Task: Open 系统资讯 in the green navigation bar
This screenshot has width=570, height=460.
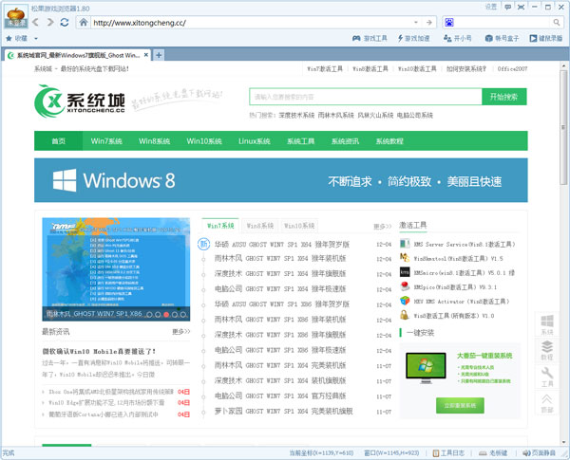Action: click(x=345, y=141)
